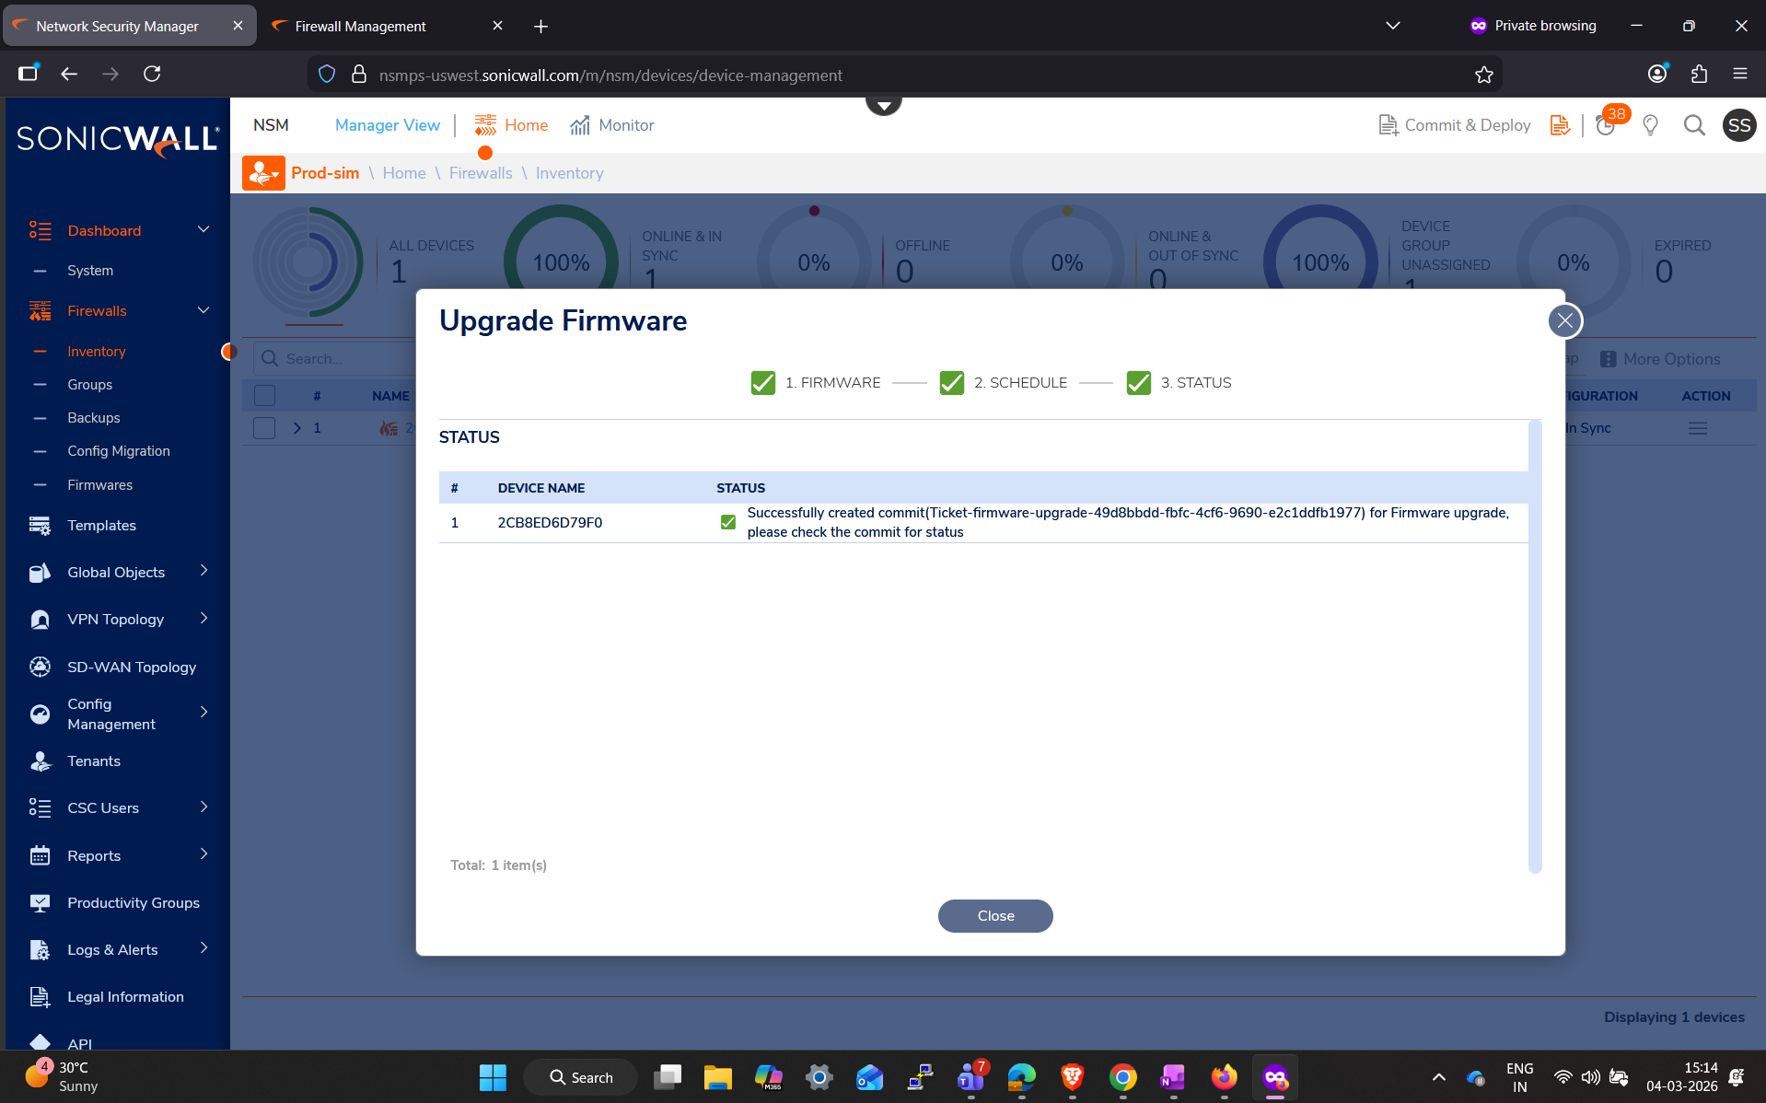The height and width of the screenshot is (1103, 1766).
Task: Open the SD-WAN Topology icon
Action: (40, 667)
